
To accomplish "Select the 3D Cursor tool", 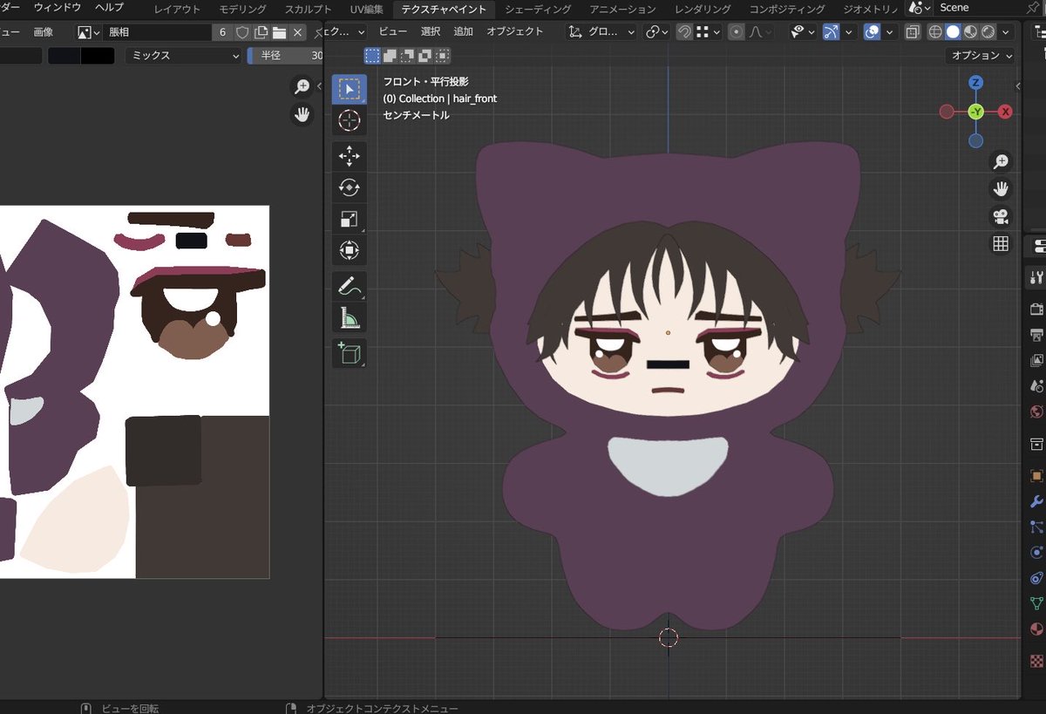I will pos(349,121).
